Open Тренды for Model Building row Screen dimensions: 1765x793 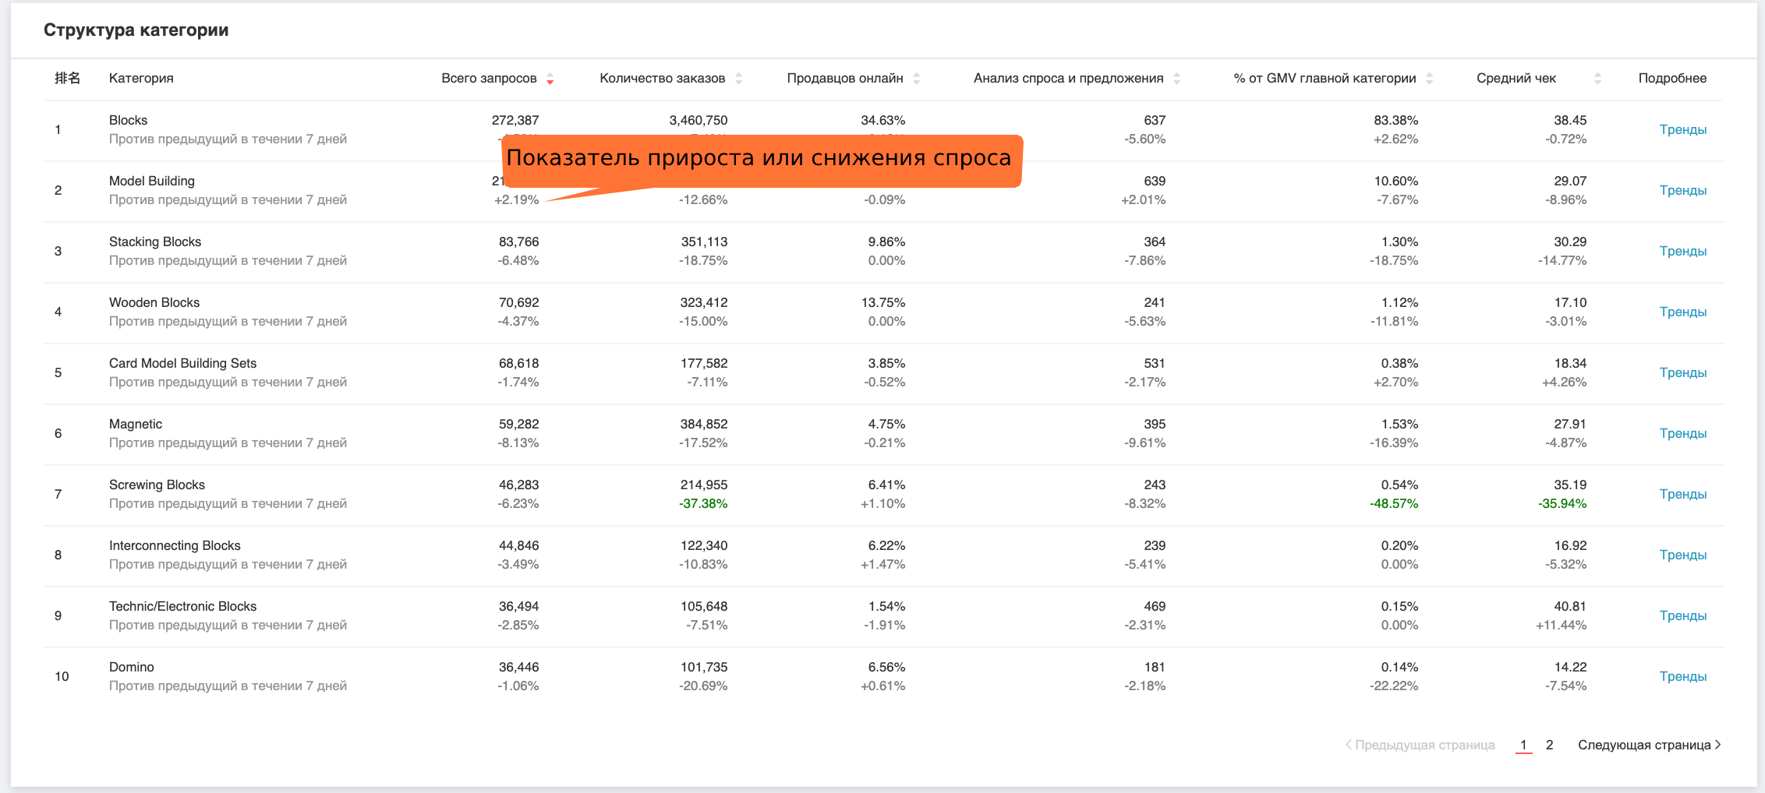(1682, 190)
